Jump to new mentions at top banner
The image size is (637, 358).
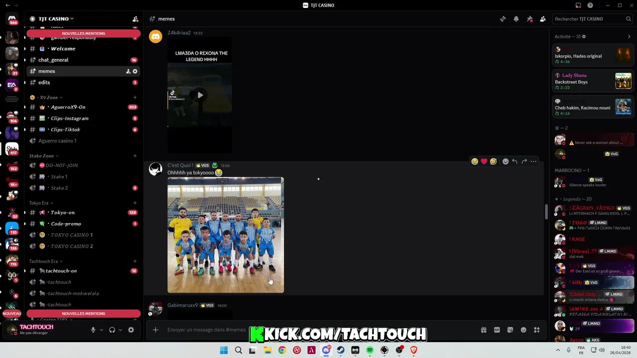pos(84,33)
